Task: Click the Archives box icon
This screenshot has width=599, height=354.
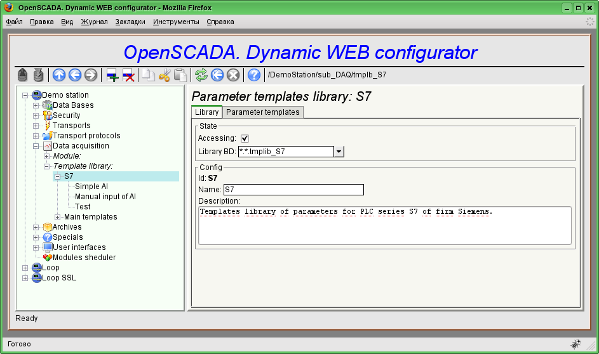Action: coord(48,227)
